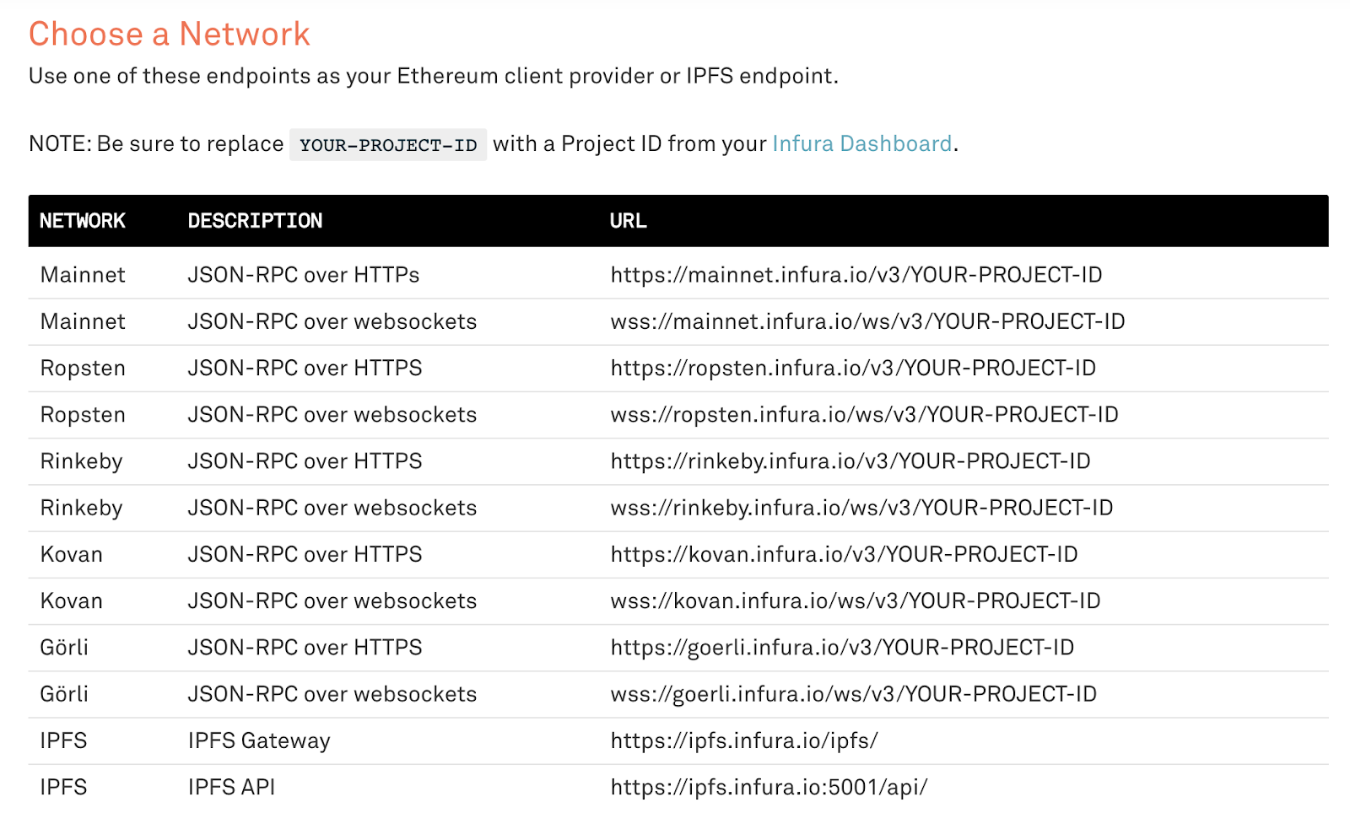Select the Ropsten HTTPS URL https://ropsten.infura.io/v3
Image resolution: width=1350 pixels, height=813 pixels.
pyautogui.click(x=853, y=368)
